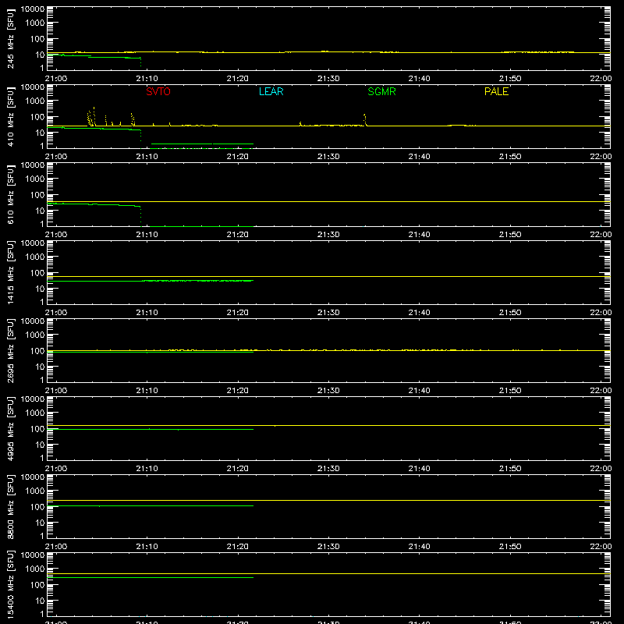Image resolution: width=624 pixels, height=624 pixels.
Task: Select the 4995 MHz [SFU] axis title
Action: pyautogui.click(x=11, y=428)
